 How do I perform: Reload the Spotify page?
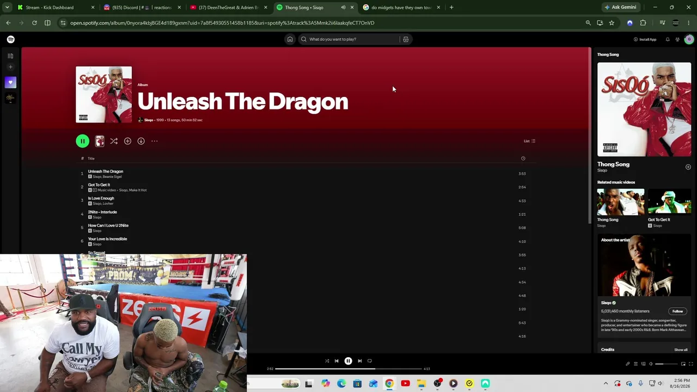click(x=34, y=23)
